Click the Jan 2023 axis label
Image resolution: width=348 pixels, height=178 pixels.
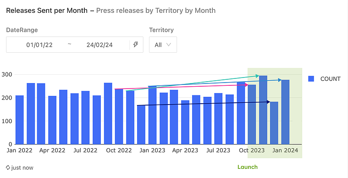click(152, 150)
